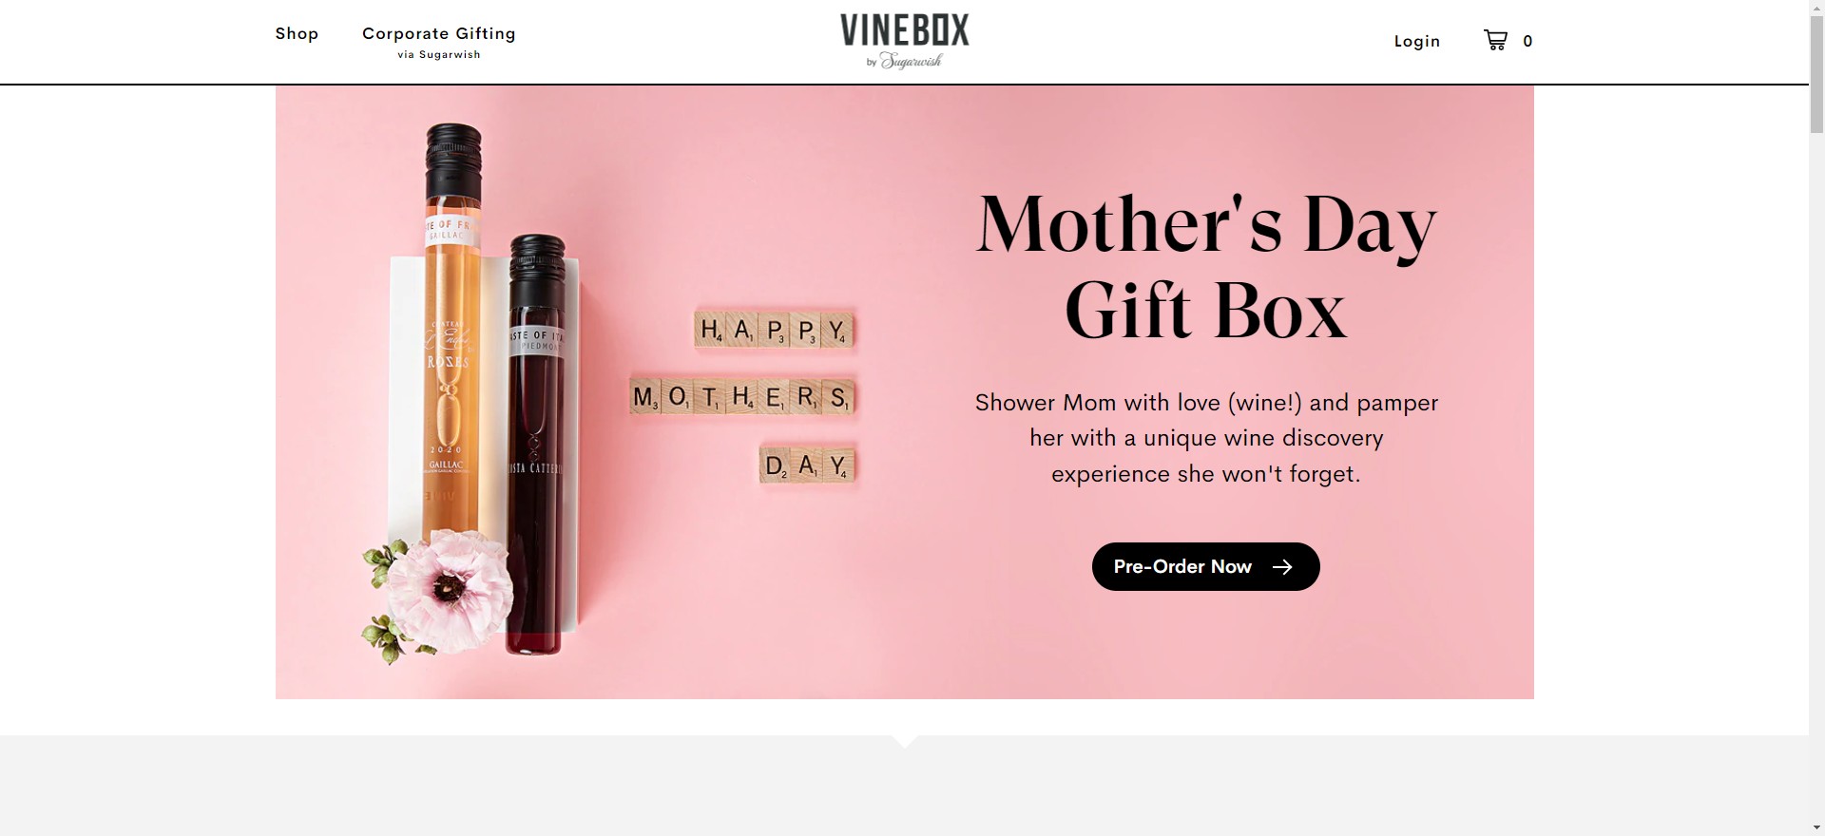Click the Pre-Order Now button
This screenshot has height=836, width=1825.
click(1205, 566)
